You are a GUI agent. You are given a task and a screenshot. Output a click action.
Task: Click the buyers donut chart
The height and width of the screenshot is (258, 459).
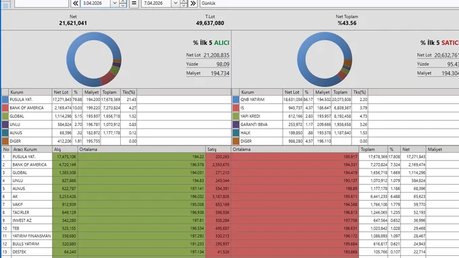(94, 59)
